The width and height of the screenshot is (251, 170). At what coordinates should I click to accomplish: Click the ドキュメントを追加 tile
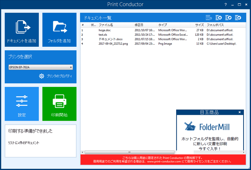click(x=22, y=30)
